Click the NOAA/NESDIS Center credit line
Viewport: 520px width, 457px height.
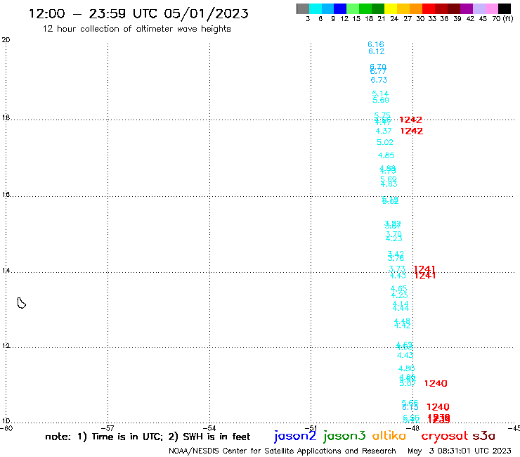[x=282, y=451]
